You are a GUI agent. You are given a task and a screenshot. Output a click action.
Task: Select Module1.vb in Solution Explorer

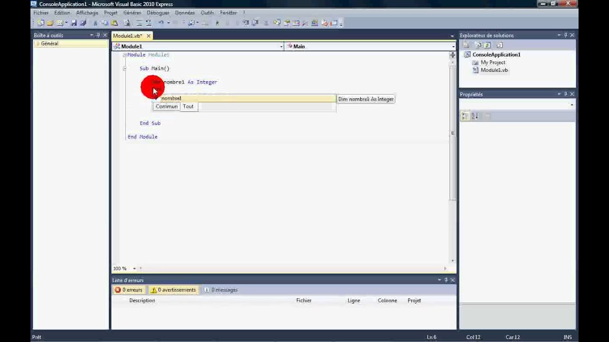tap(494, 70)
